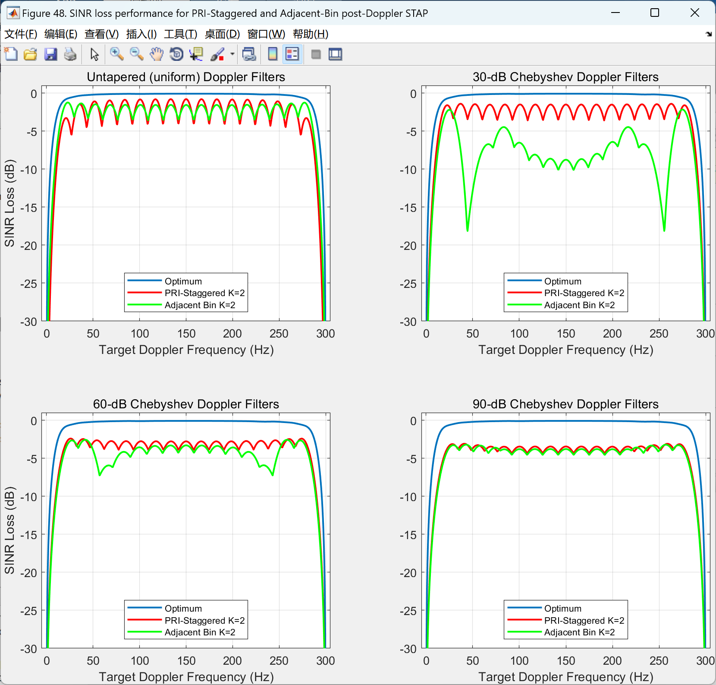Select the Edit Plot arrow tool
Image resolution: width=716 pixels, height=685 pixels.
point(94,54)
